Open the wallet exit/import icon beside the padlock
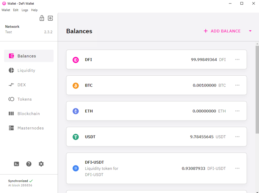This screenshot has height=193, width=259. click(x=50, y=18)
